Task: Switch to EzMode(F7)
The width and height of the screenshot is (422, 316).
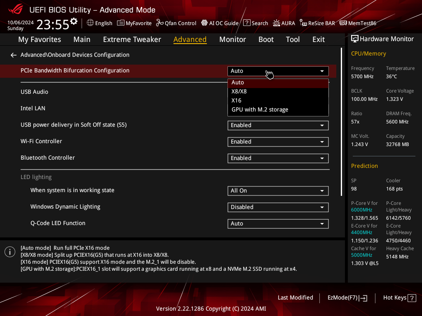Action: coord(347,298)
